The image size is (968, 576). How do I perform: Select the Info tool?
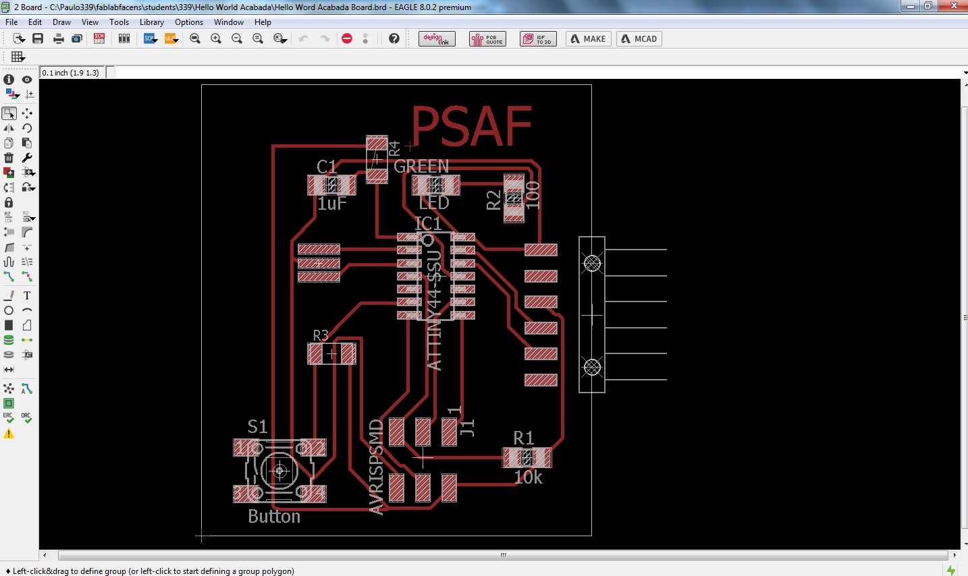[9, 80]
